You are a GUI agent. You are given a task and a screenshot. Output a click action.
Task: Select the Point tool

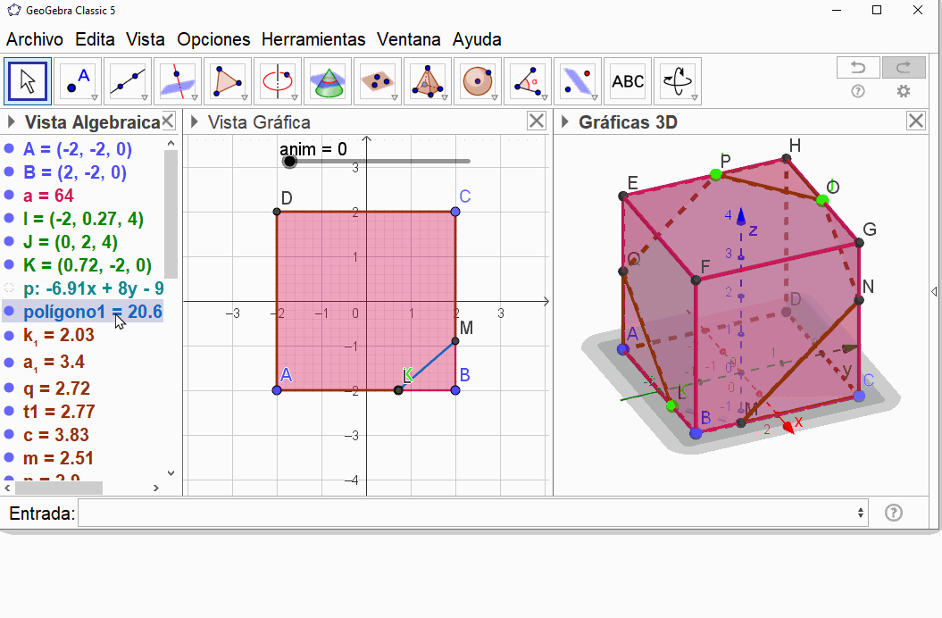(78, 81)
